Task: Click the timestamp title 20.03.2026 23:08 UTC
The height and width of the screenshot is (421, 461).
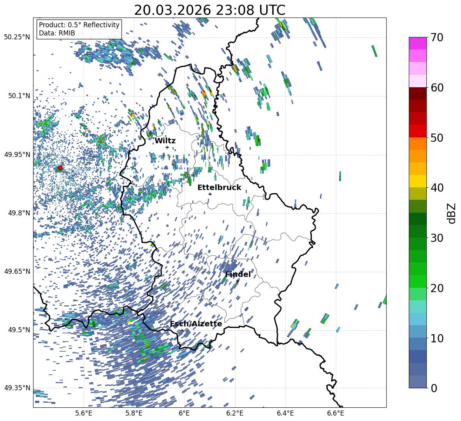Action: coord(209,10)
